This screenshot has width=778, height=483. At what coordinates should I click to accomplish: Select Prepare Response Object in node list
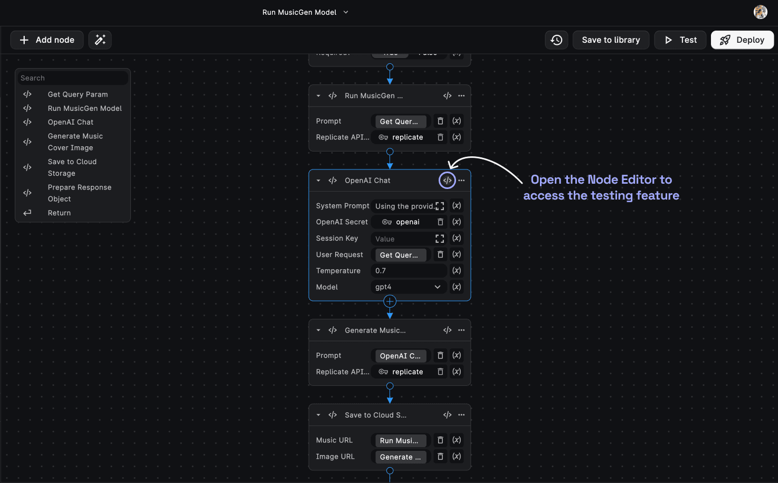[x=79, y=193]
